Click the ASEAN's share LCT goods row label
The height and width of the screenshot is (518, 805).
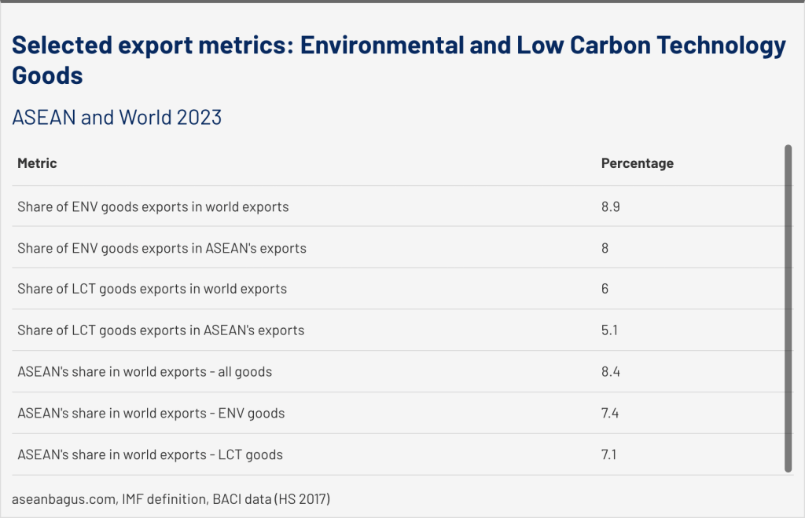coord(149,454)
